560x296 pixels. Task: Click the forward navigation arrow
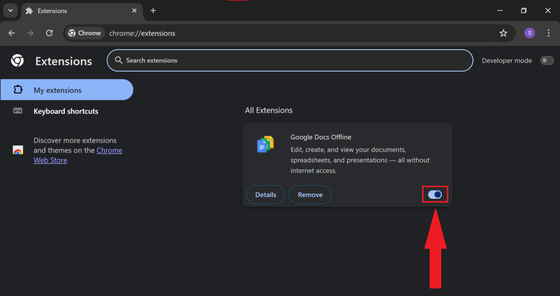click(31, 33)
